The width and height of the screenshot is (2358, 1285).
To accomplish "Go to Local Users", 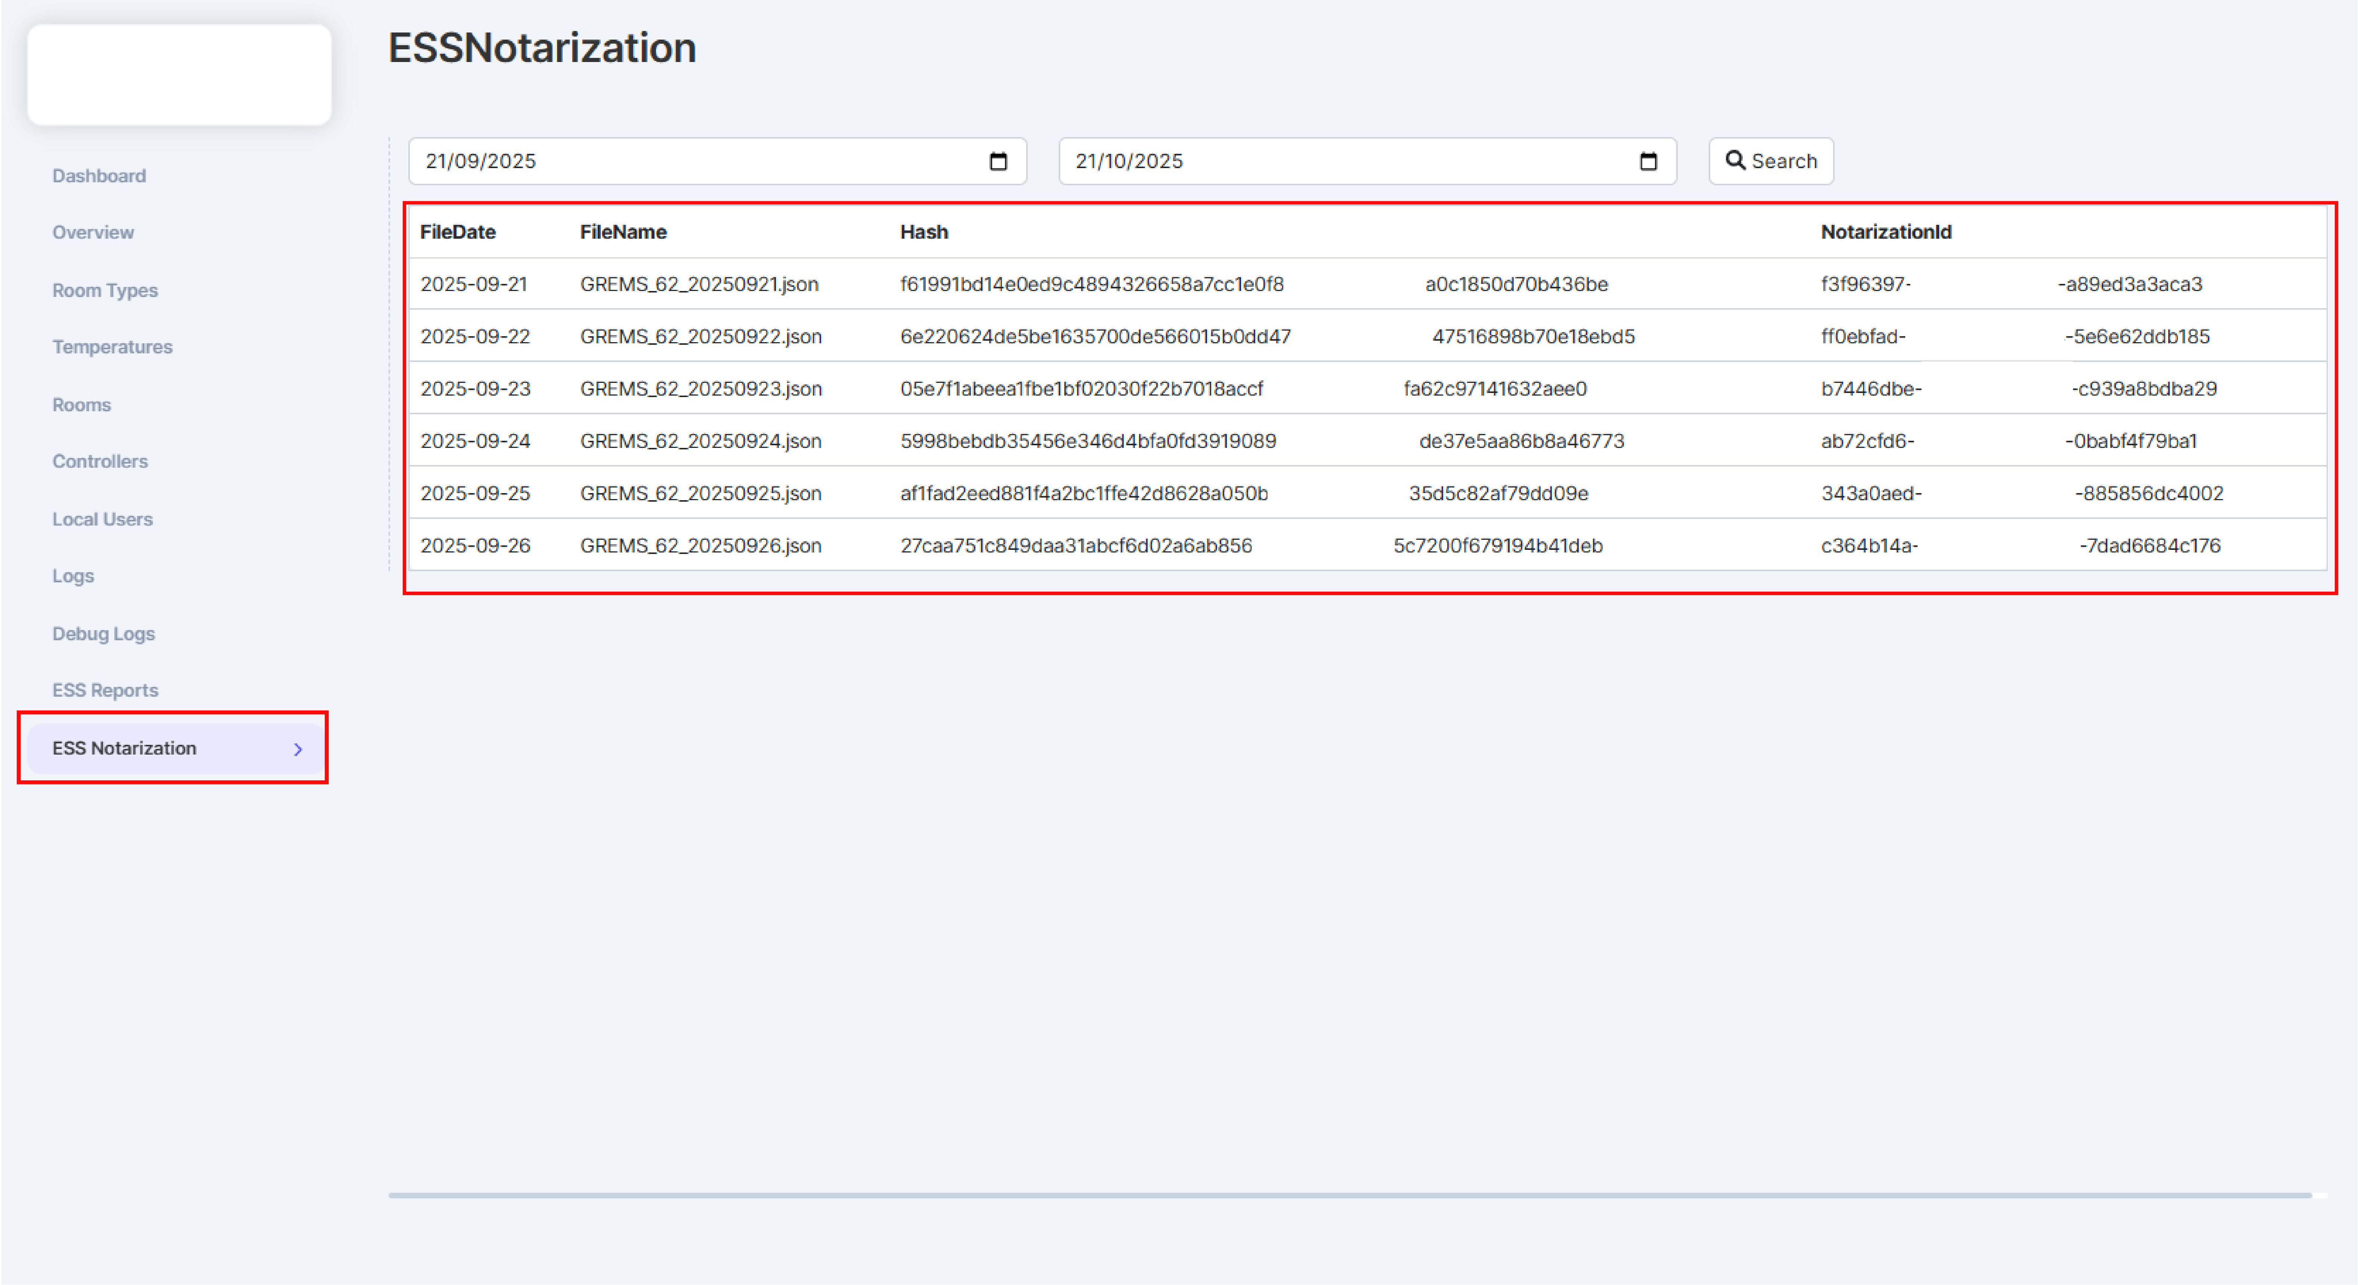I will (102, 519).
